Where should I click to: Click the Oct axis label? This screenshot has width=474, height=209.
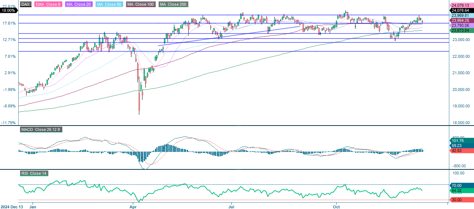tap(337, 207)
